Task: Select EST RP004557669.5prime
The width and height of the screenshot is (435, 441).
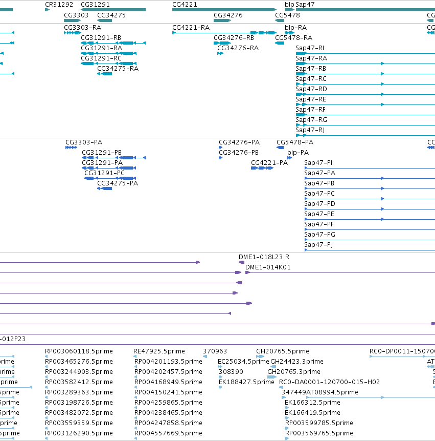Action: tap(168, 433)
